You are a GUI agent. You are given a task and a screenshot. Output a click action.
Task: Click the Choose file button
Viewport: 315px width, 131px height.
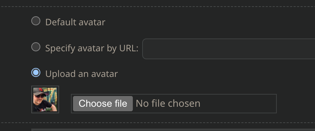103,104
